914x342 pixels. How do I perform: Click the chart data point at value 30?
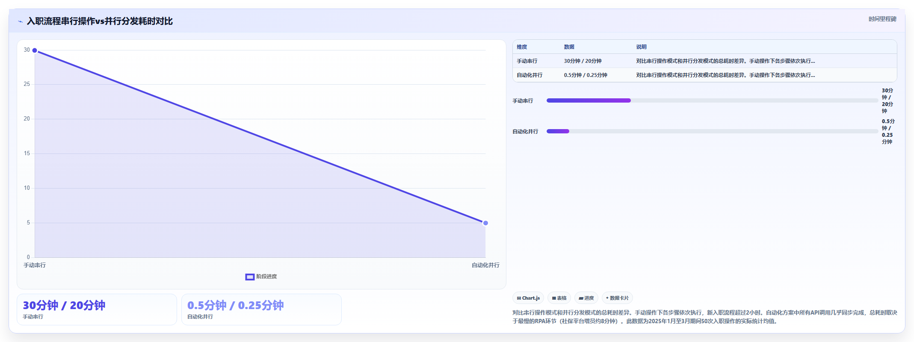coord(35,50)
